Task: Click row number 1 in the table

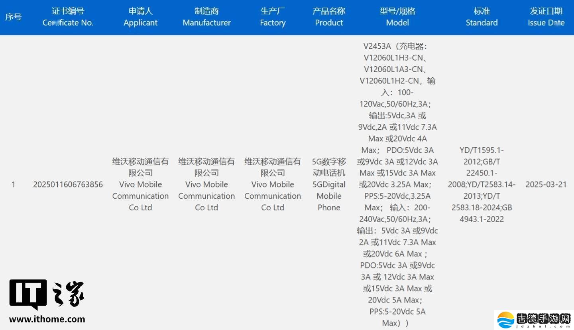Action: click(x=13, y=184)
